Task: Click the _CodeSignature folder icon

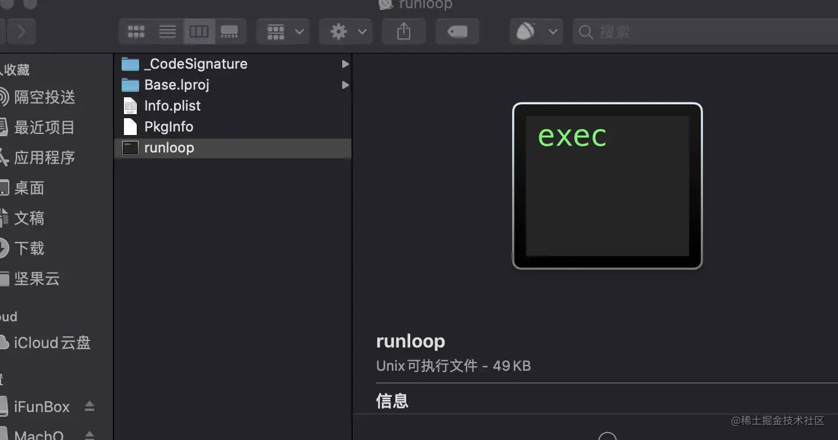Action: click(x=130, y=64)
